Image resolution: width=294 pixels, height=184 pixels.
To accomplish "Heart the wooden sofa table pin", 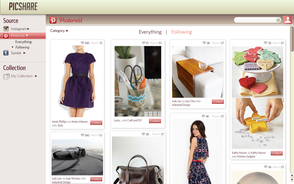I will point(204,43).
